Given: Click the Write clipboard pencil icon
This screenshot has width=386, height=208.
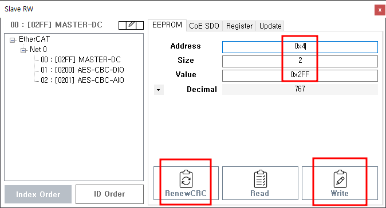Looking at the screenshot, I should pyautogui.click(x=340, y=179).
